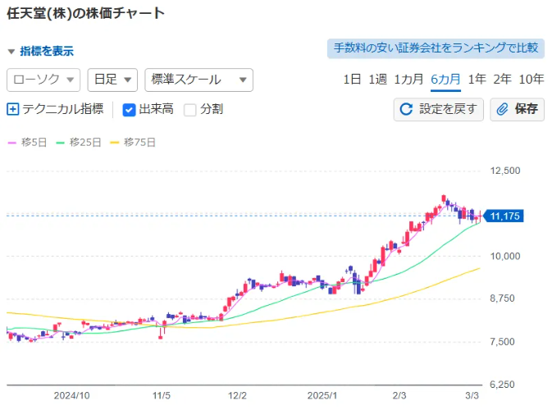The height and width of the screenshot is (410, 552).
Task: Select the 10年 period tab
Action: coord(531,80)
